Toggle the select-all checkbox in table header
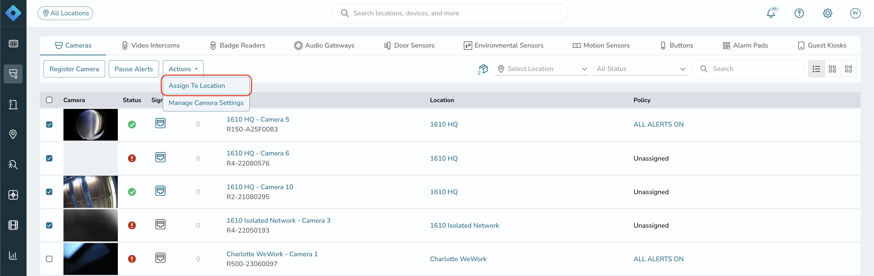Viewport: 874px width, 276px height. 49,100
